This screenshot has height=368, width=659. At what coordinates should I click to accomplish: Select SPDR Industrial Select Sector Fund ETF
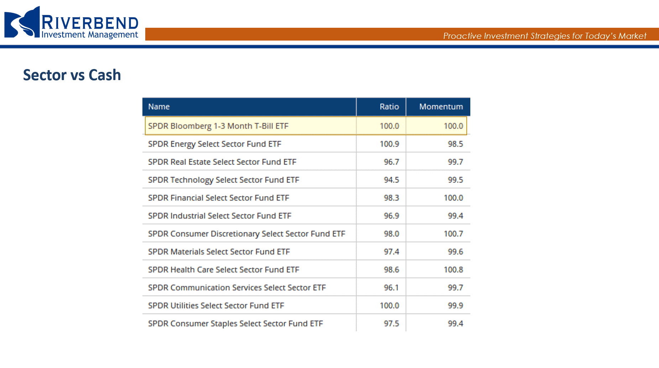(220, 216)
